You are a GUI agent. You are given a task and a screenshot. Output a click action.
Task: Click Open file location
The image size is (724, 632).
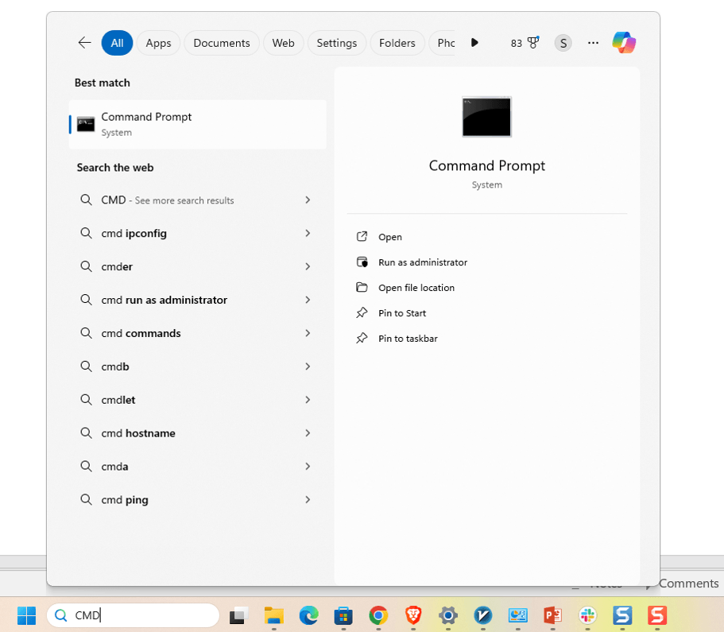pyautogui.click(x=416, y=288)
